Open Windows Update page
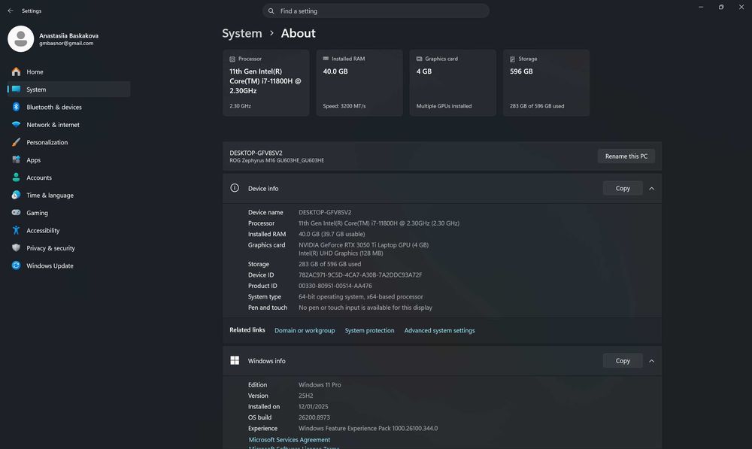The height and width of the screenshot is (449, 752). (x=68, y=265)
